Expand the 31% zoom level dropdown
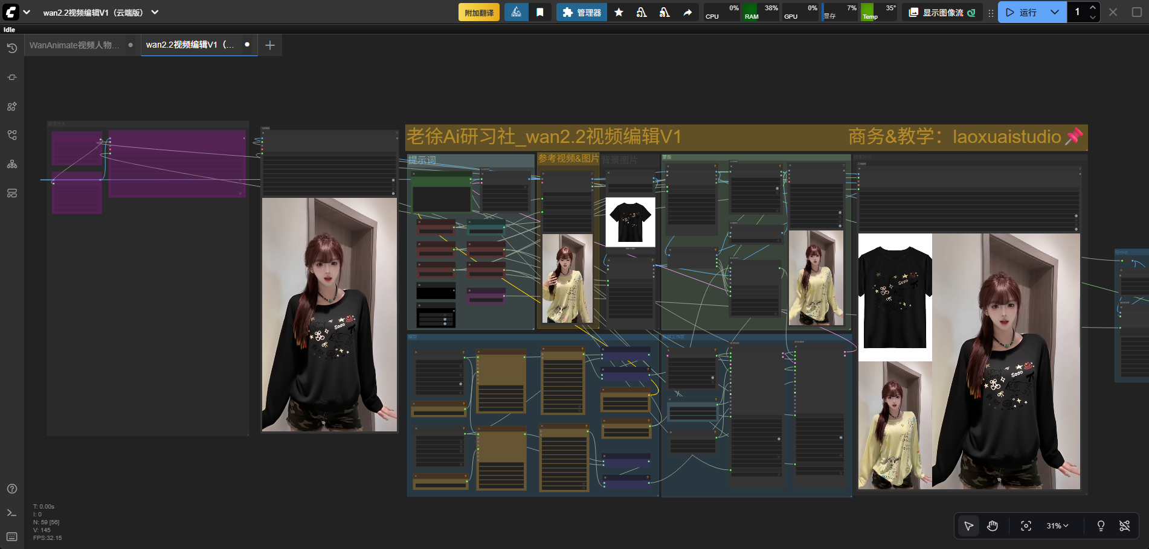The image size is (1149, 549). coord(1057,526)
